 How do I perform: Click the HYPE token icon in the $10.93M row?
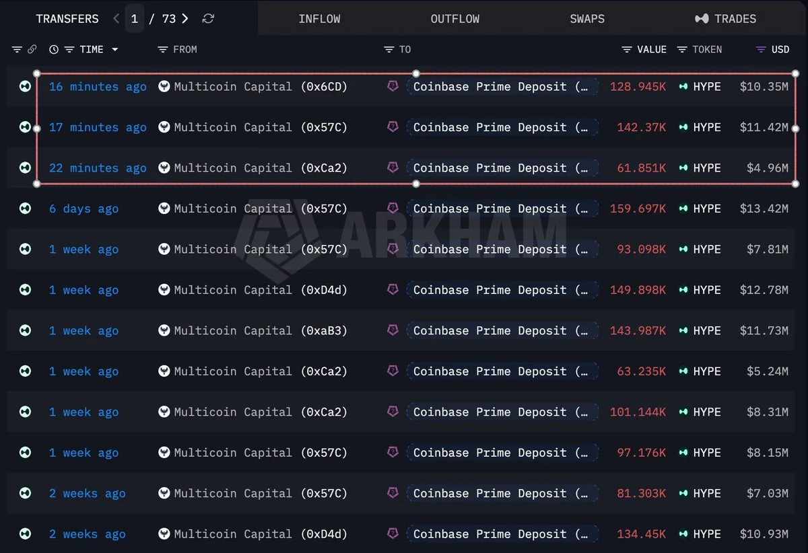pyautogui.click(x=684, y=534)
